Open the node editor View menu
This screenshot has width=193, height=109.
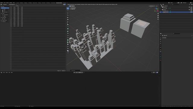tap(4, 73)
